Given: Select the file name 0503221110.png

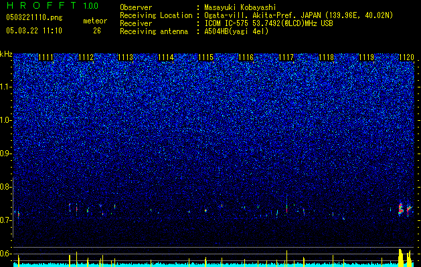Looking at the screenshot, I should pyautogui.click(x=34, y=18).
